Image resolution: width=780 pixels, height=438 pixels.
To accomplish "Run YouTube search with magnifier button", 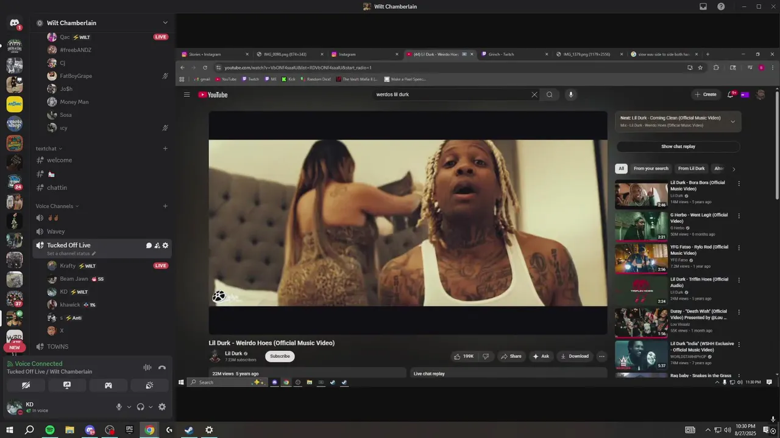I will pos(550,94).
